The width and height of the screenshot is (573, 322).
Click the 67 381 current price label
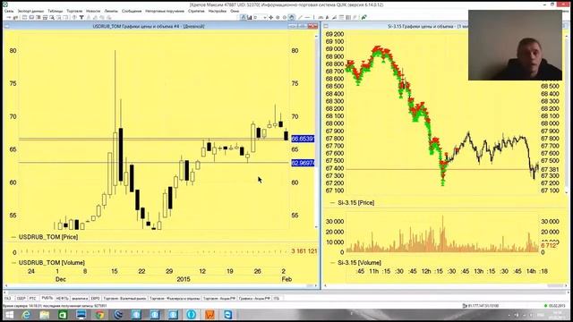point(550,170)
